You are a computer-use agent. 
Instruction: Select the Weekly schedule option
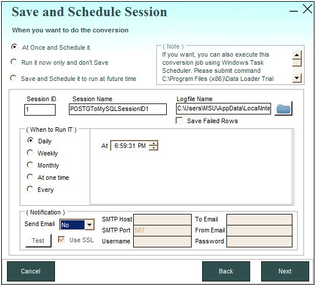click(30, 153)
